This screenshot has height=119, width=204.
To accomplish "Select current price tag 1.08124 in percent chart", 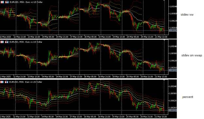I will coord(173,110).
